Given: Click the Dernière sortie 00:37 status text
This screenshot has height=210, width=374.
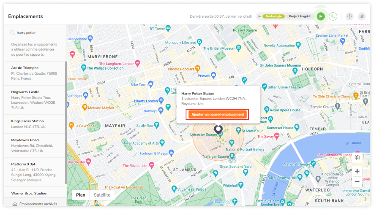Looking at the screenshot, I should [221, 16].
